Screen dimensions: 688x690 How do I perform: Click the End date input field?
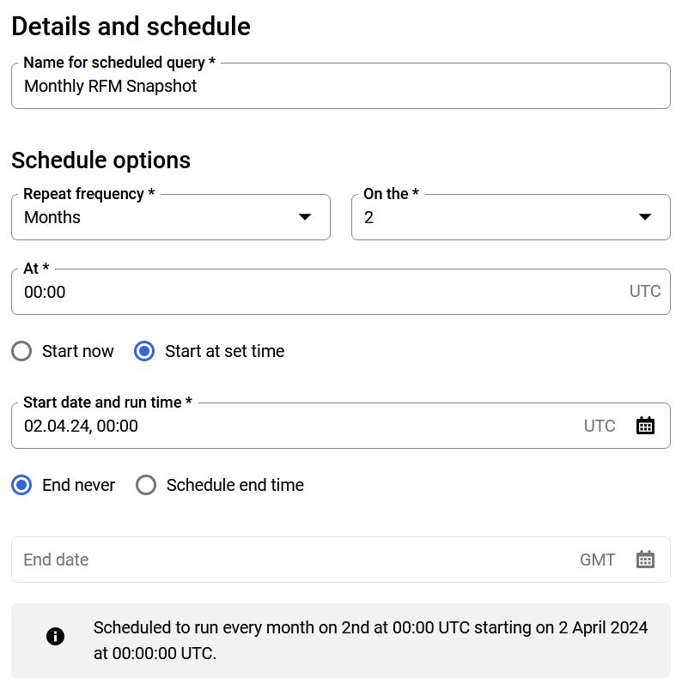tap(292, 560)
